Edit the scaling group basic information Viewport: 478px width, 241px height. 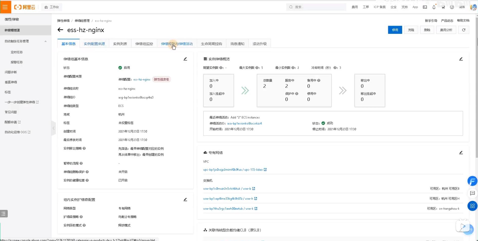tap(185, 59)
